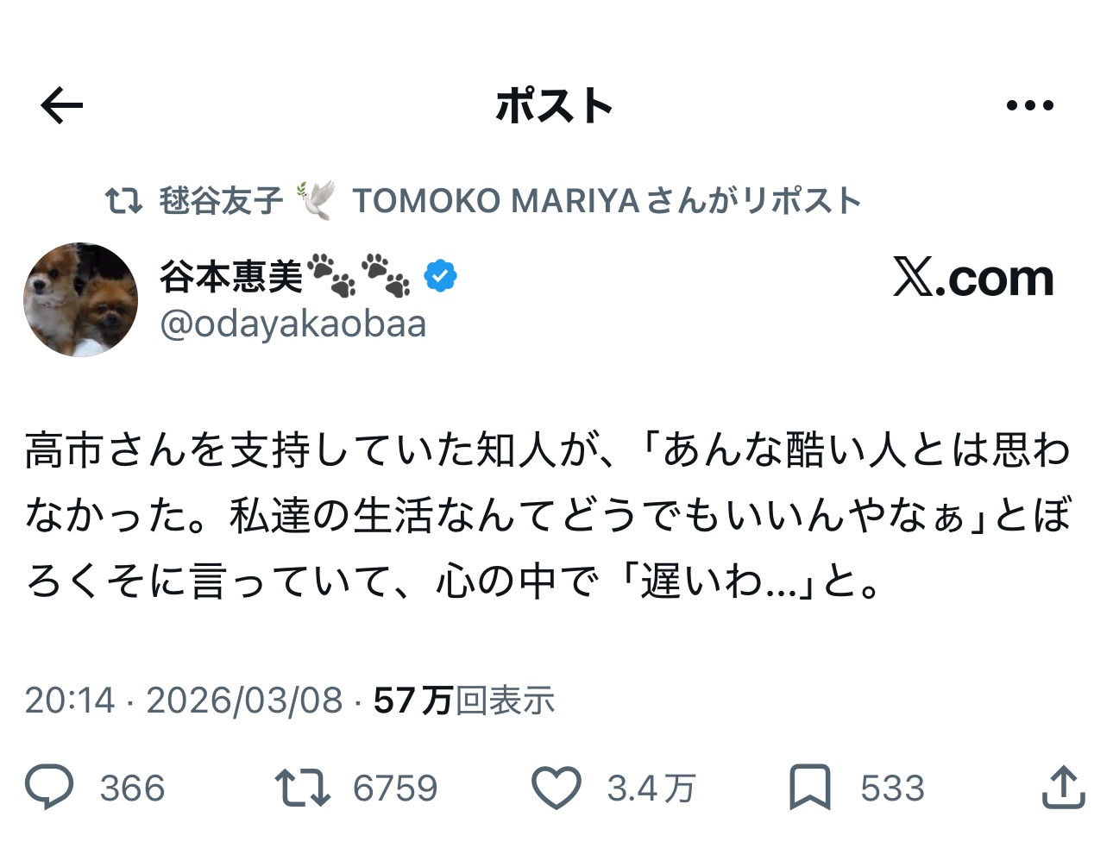Tap the back arrow icon
This screenshot has width=1113, height=867.
[62, 106]
